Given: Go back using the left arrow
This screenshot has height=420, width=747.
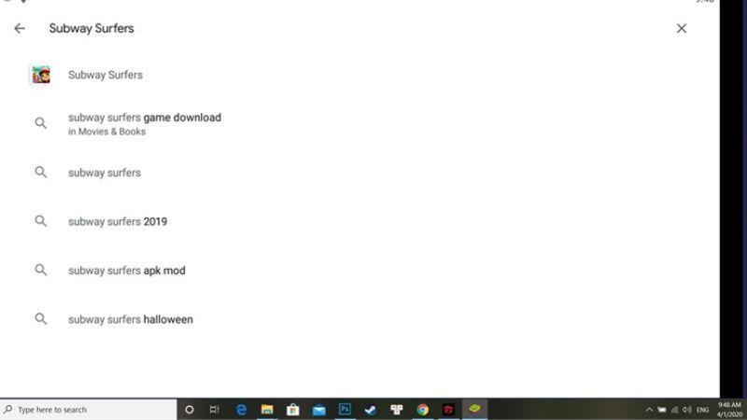Looking at the screenshot, I should 19,29.
